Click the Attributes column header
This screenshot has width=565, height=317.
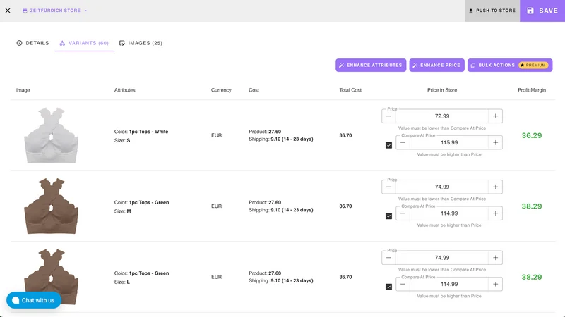coord(125,90)
